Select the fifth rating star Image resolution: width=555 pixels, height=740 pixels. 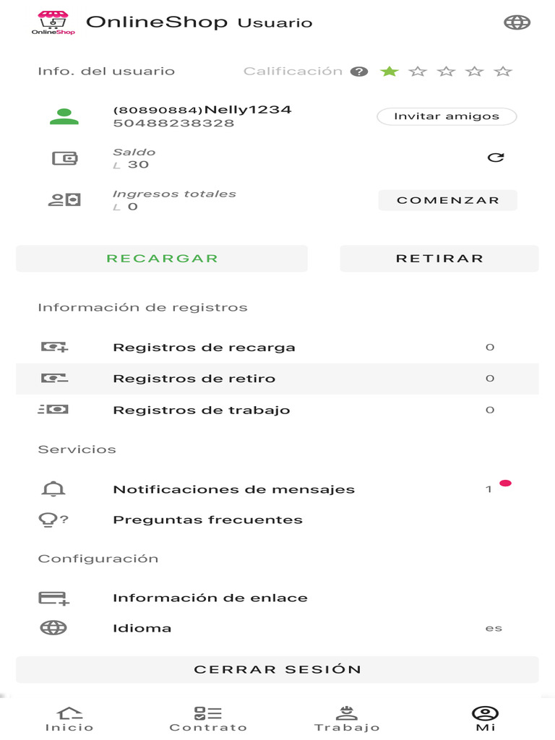point(503,72)
